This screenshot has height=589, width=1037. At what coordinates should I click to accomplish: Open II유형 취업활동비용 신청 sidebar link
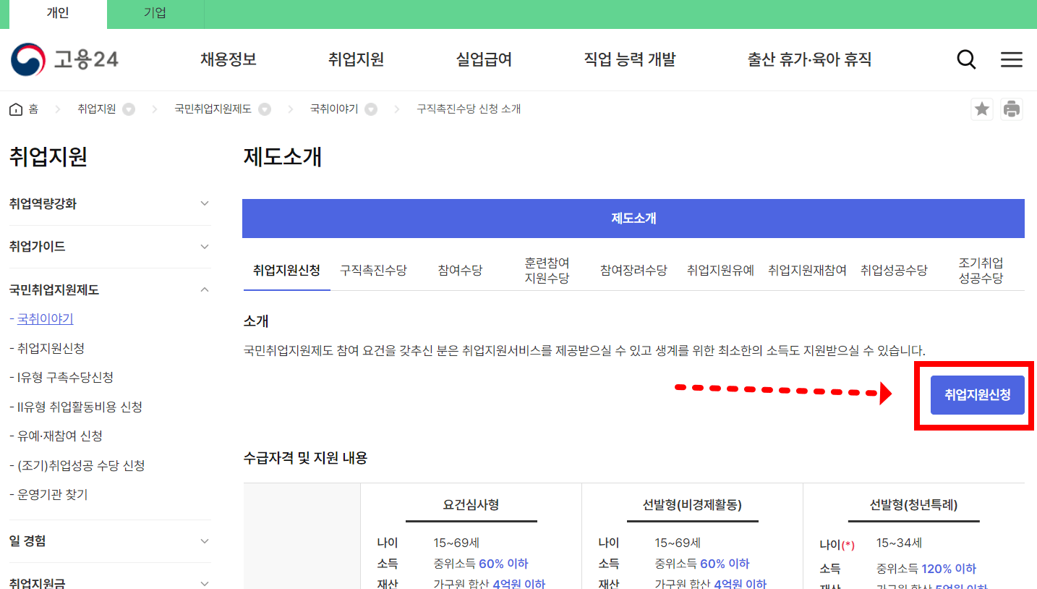click(80, 407)
